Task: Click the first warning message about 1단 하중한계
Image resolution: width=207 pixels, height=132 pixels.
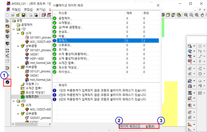Action: pos(103,90)
